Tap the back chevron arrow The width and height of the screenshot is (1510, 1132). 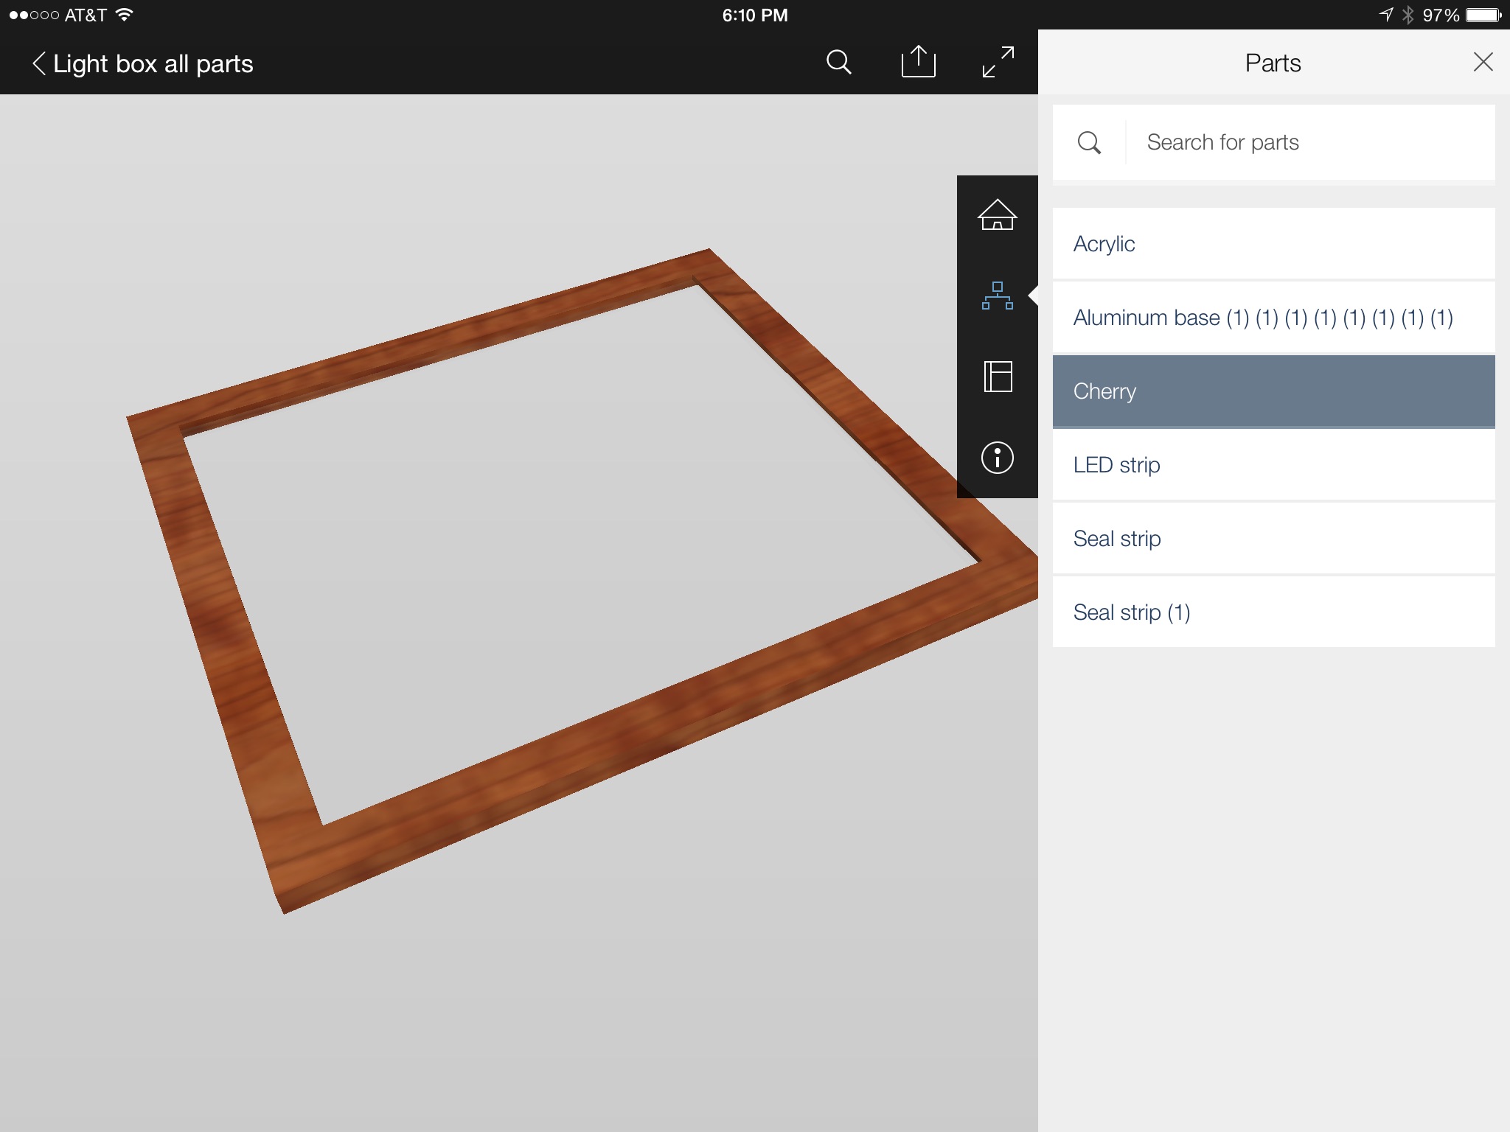pyautogui.click(x=39, y=63)
